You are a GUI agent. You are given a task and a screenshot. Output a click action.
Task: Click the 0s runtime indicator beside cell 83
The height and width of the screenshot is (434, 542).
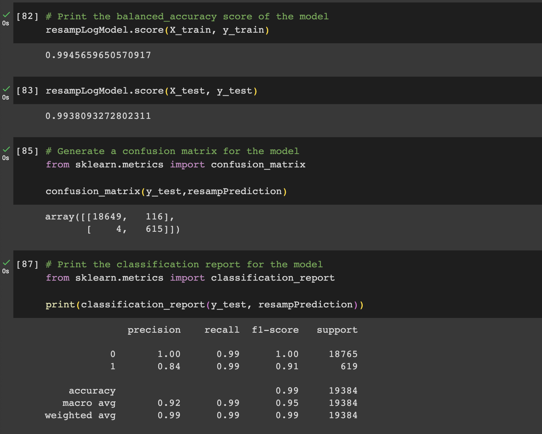pos(5,98)
